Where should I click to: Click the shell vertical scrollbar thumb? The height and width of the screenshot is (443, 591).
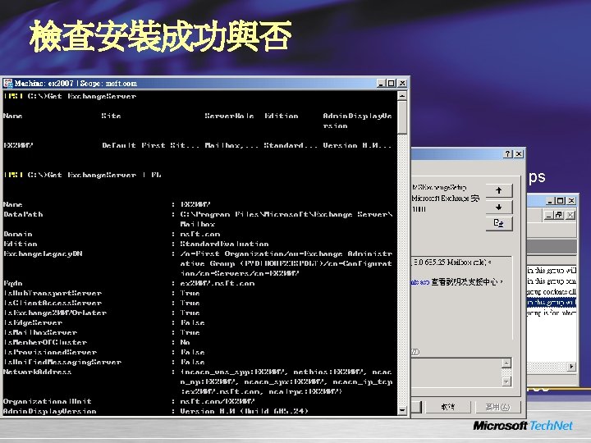(402, 117)
